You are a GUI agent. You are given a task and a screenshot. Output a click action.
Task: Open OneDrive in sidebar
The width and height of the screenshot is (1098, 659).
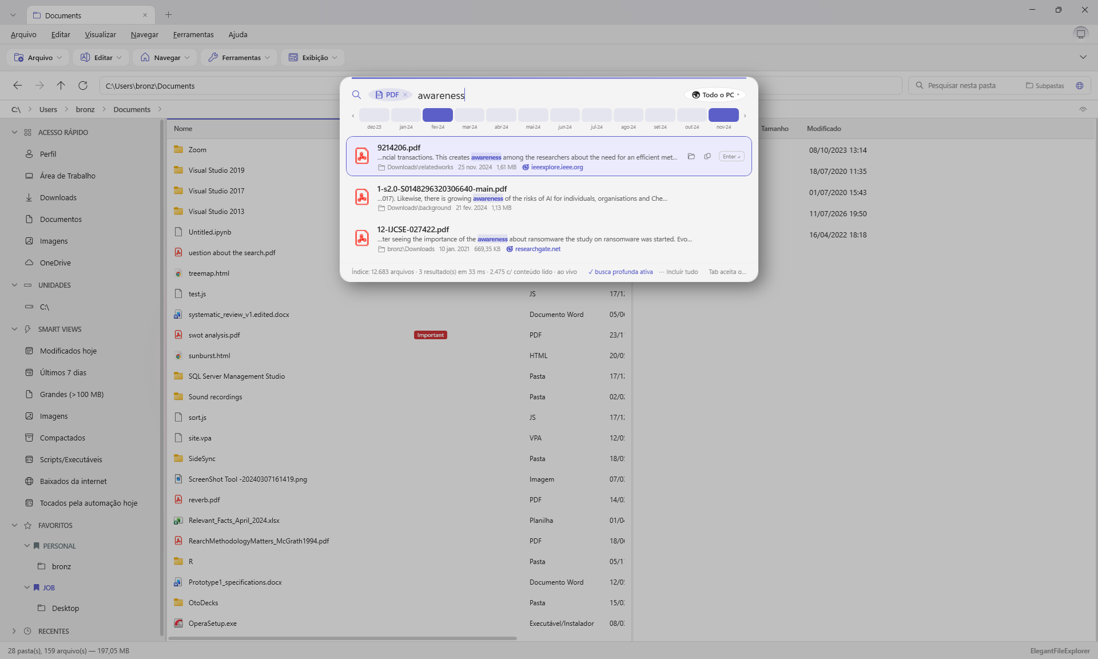tap(55, 263)
